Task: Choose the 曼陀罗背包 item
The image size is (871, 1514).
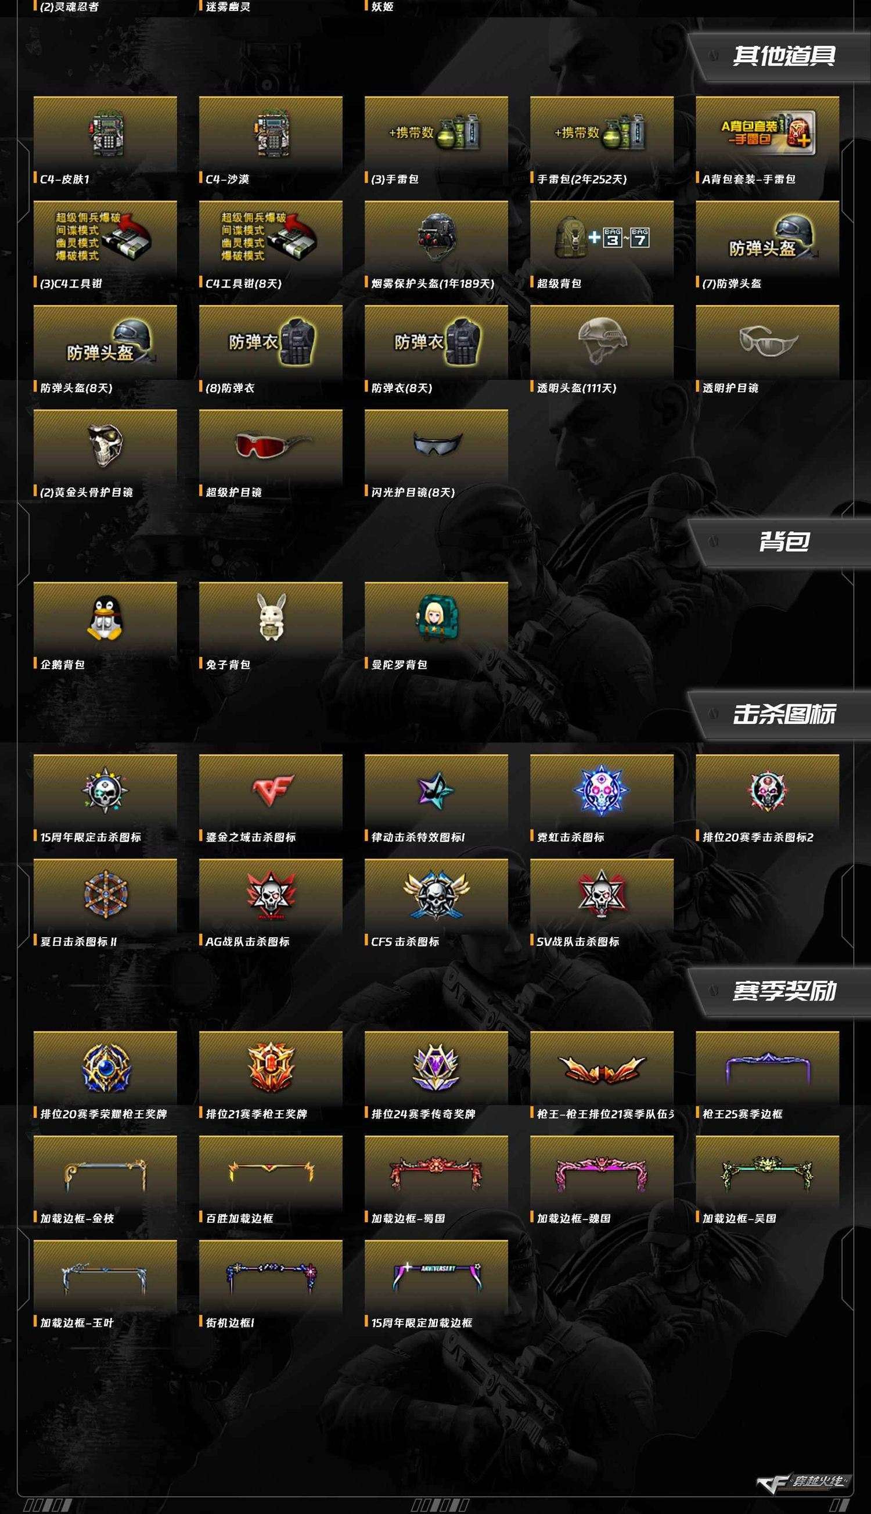Action: (436, 618)
